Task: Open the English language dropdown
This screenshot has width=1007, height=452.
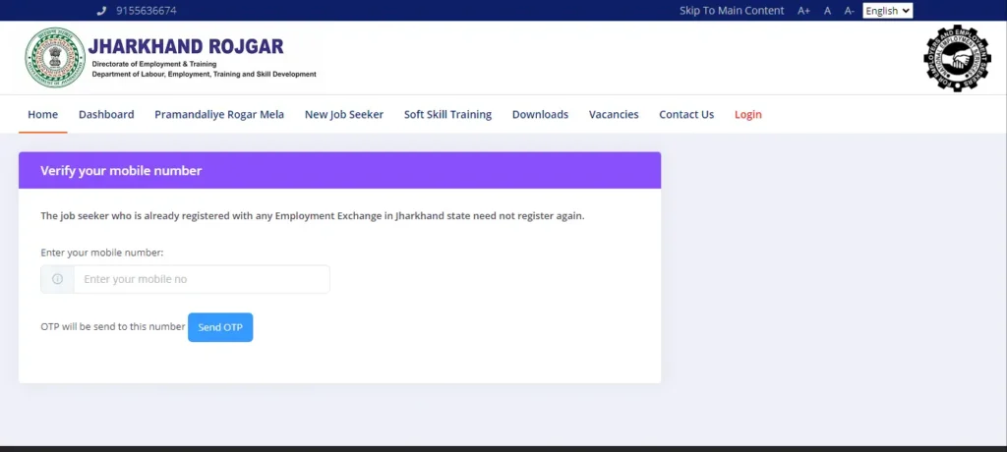Action: (888, 10)
